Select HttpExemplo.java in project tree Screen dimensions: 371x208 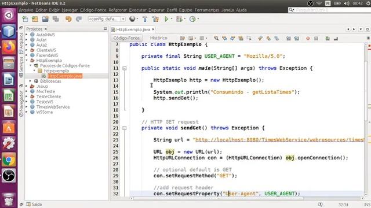(x=64, y=76)
